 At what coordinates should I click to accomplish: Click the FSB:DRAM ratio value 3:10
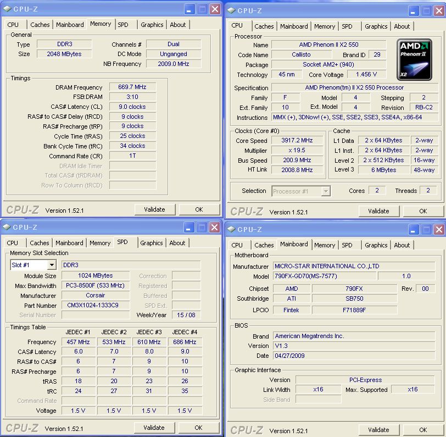pyautogui.click(x=132, y=97)
